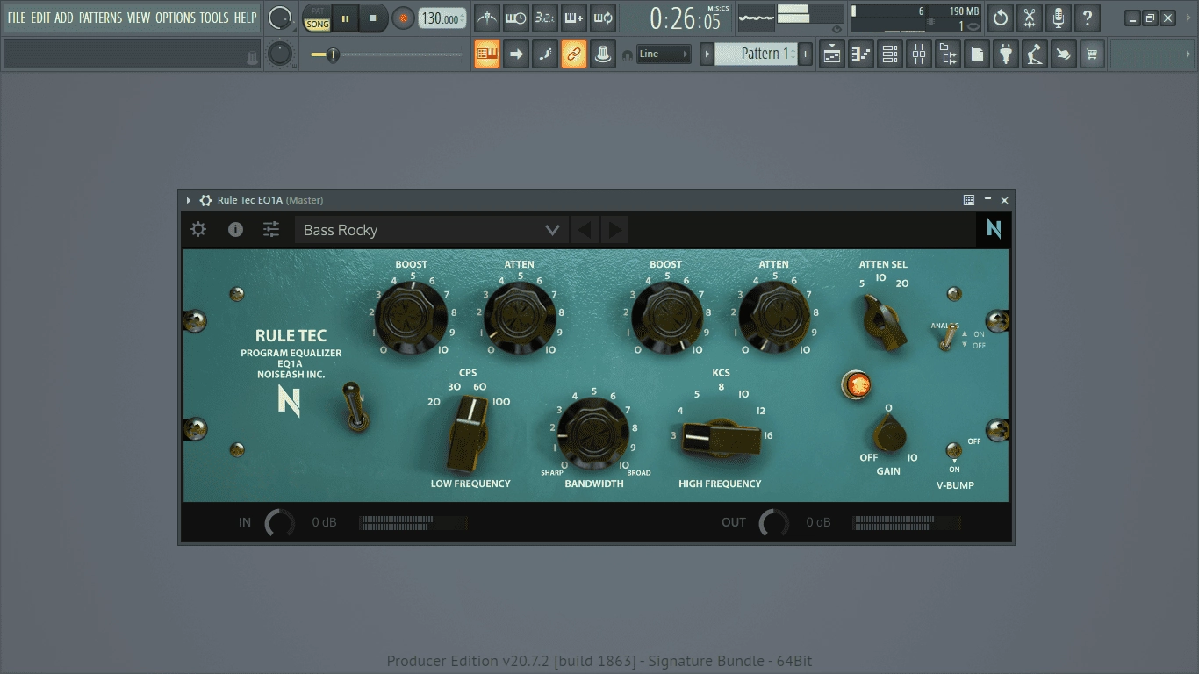Open the Playlist view icon
The width and height of the screenshot is (1199, 674).
832,54
